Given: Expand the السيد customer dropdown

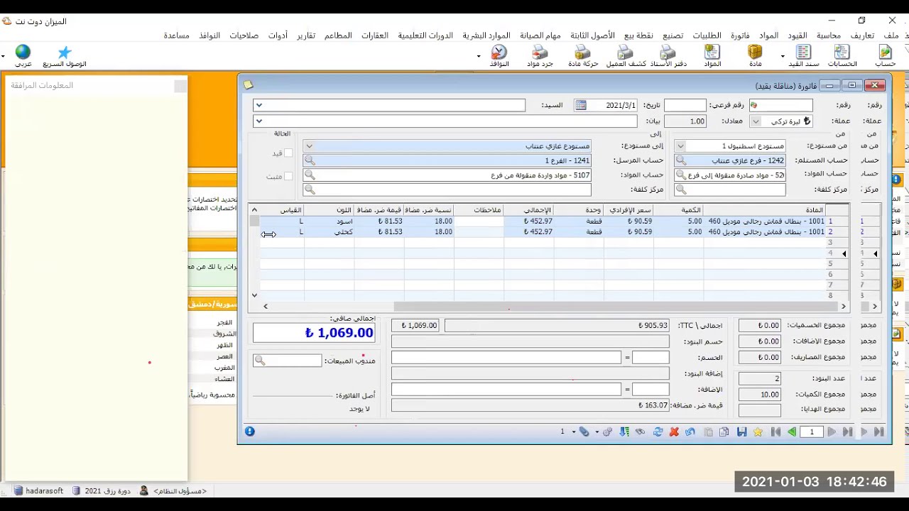Looking at the screenshot, I should coord(258,105).
